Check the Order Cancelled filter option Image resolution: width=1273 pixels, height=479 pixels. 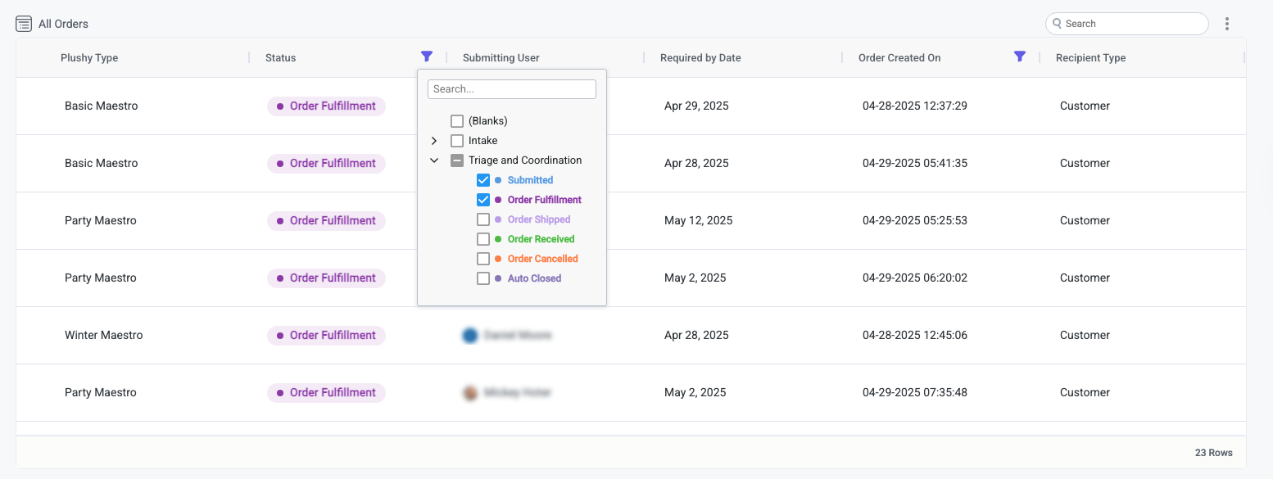[x=483, y=259]
